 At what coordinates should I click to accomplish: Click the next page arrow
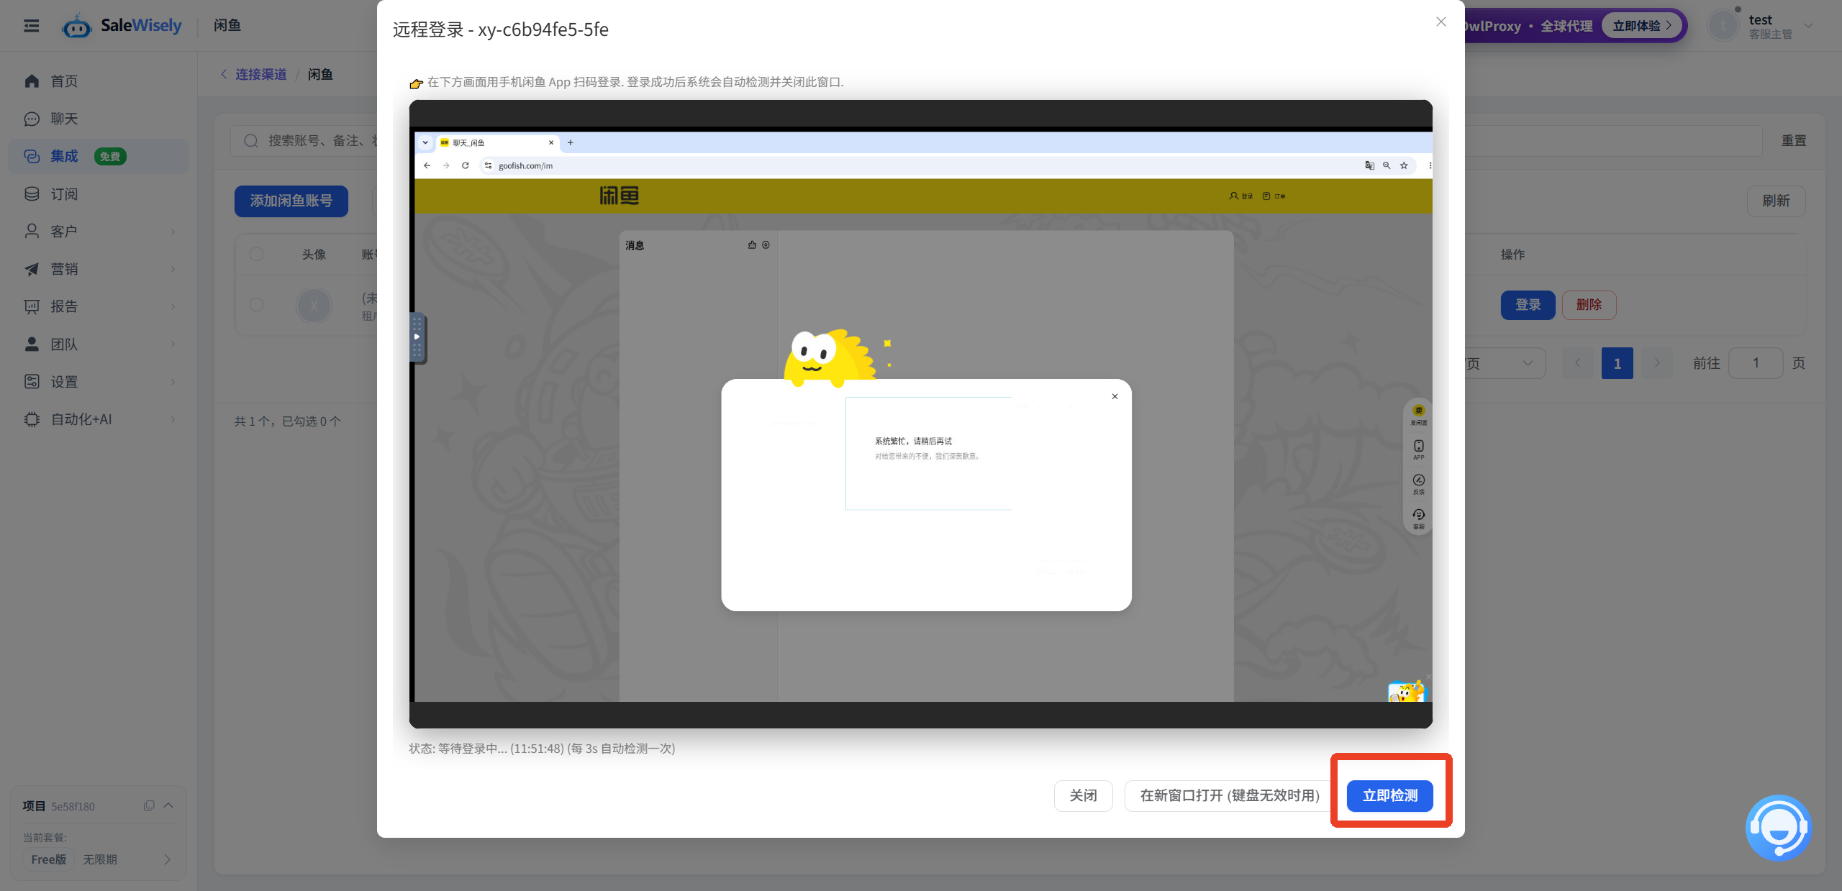click(1657, 363)
